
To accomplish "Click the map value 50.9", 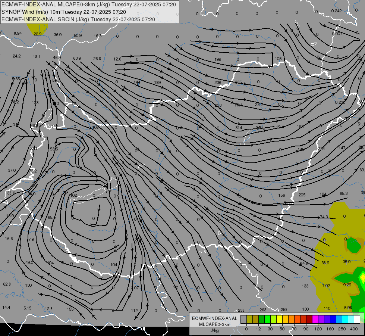I will (x=78, y=35).
